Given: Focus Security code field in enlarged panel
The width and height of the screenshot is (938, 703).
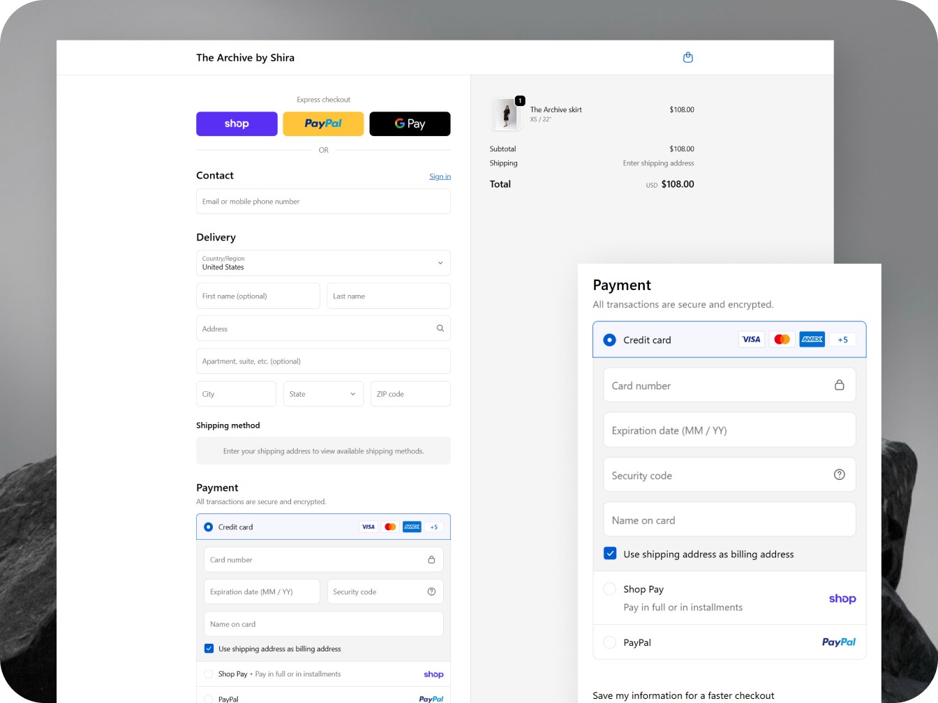Looking at the screenshot, I should (729, 475).
